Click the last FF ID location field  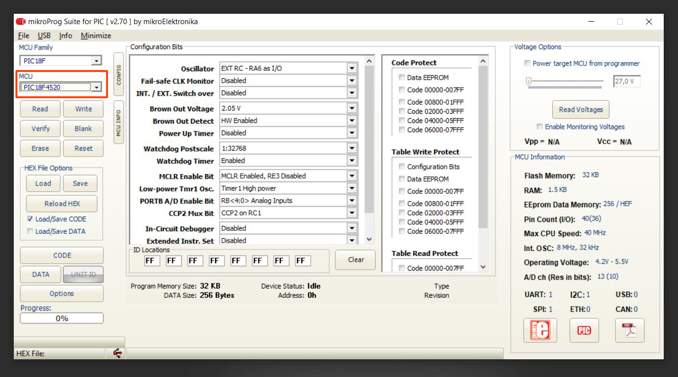(303, 261)
